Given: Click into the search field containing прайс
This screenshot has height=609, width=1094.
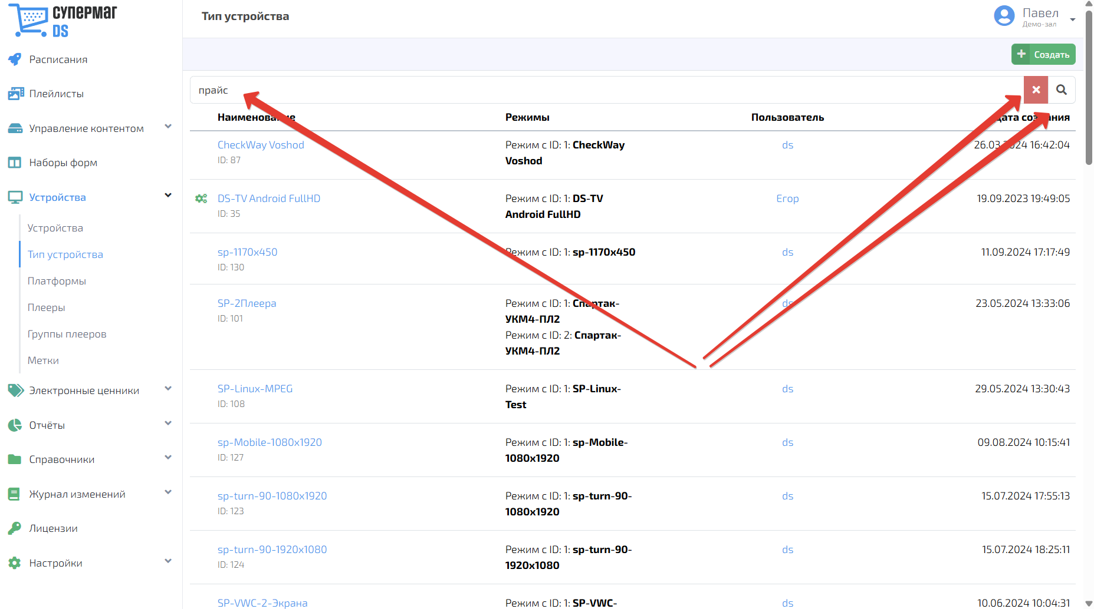Looking at the screenshot, I should pyautogui.click(x=606, y=90).
